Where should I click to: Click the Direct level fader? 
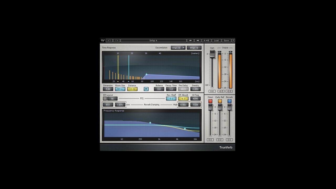[x=210, y=107]
